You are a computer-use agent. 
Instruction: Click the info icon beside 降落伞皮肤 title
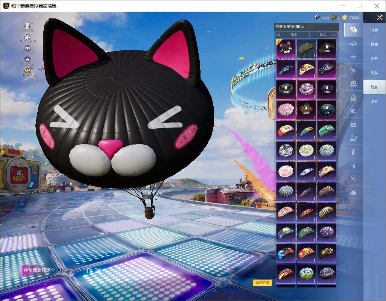(x=303, y=27)
